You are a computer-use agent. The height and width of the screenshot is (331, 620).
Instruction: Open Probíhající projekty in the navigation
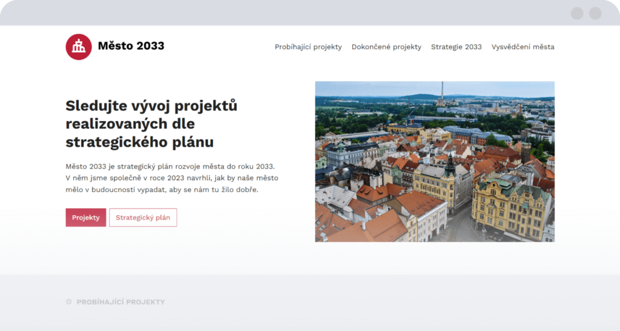[x=308, y=47]
